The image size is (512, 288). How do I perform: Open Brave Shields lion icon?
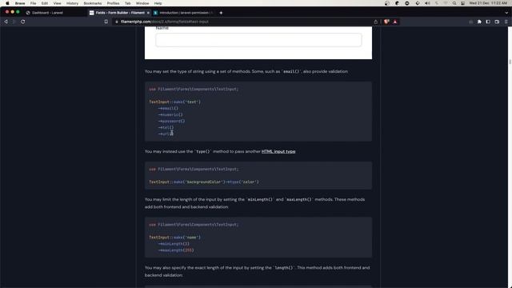(x=386, y=22)
